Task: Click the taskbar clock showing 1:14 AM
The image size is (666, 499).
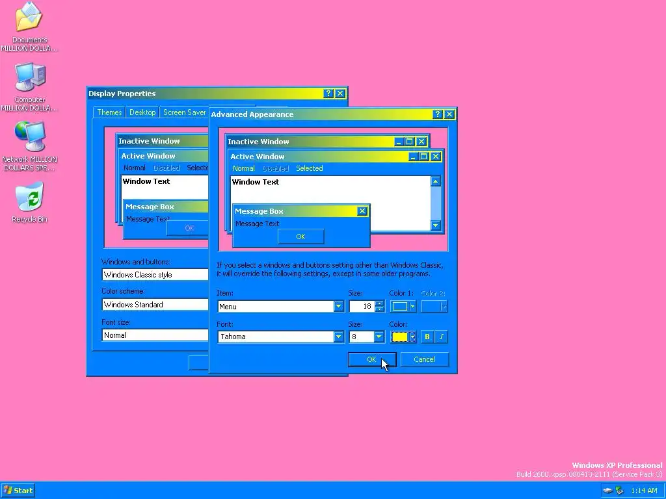Action: click(644, 491)
